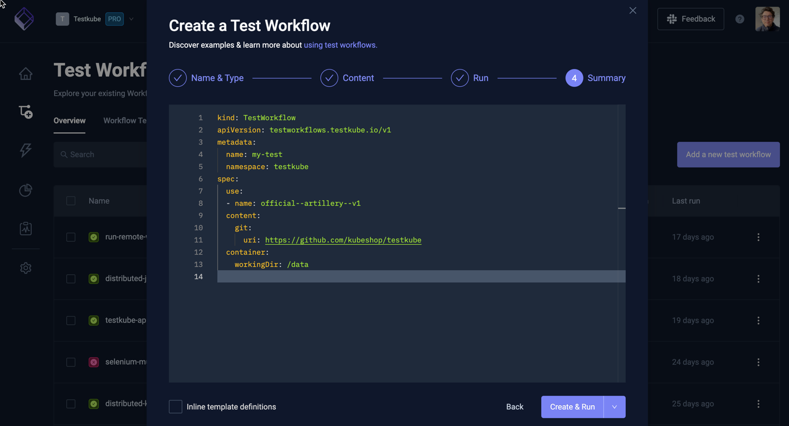Click the Testkube logo icon

(24, 19)
